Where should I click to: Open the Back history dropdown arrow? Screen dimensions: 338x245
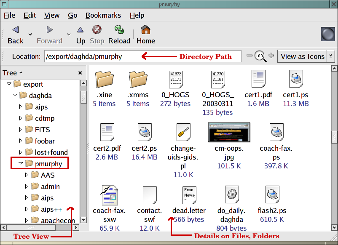click(x=30, y=35)
